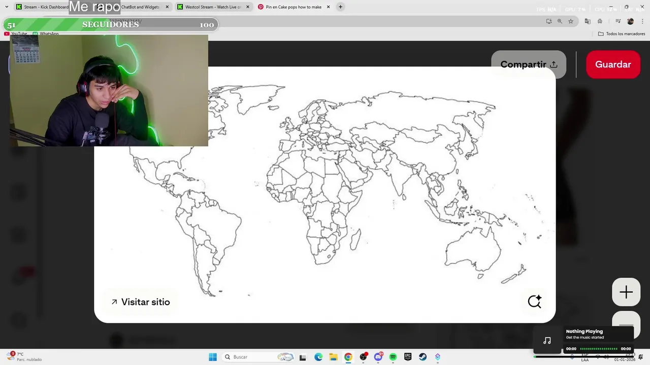
Task: Open Steam from the taskbar
Action: (x=422, y=357)
